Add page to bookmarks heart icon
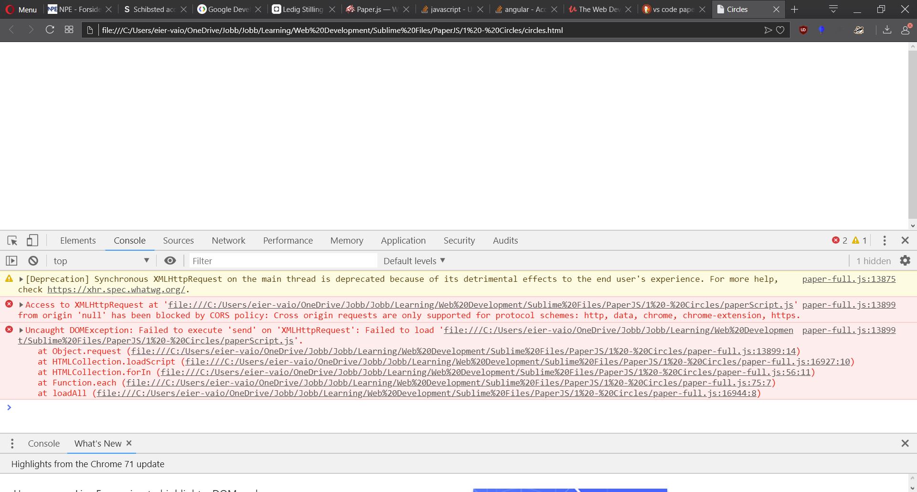Viewport: 917px width, 492px height. pos(780,30)
